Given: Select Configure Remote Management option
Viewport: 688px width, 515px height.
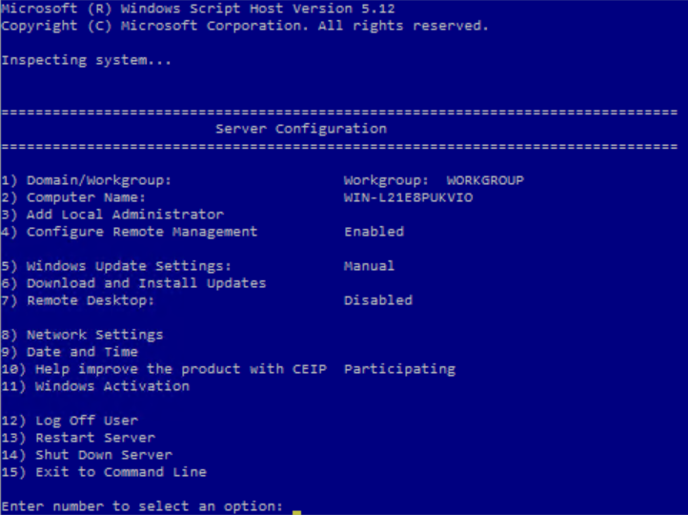Looking at the screenshot, I should (130, 232).
